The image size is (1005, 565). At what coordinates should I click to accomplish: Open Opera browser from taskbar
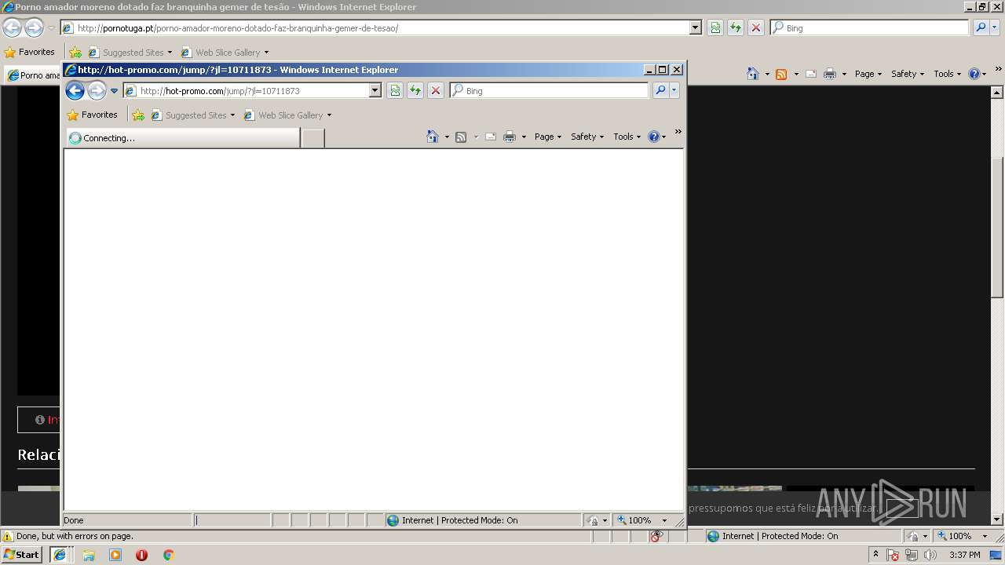pyautogui.click(x=142, y=555)
